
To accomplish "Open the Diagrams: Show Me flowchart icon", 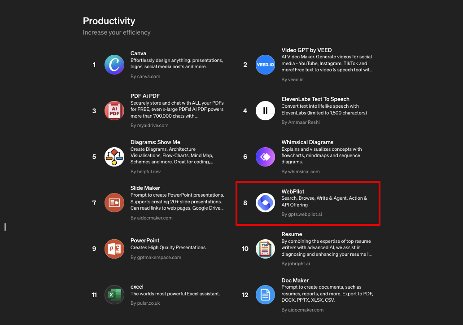I will coord(114,157).
